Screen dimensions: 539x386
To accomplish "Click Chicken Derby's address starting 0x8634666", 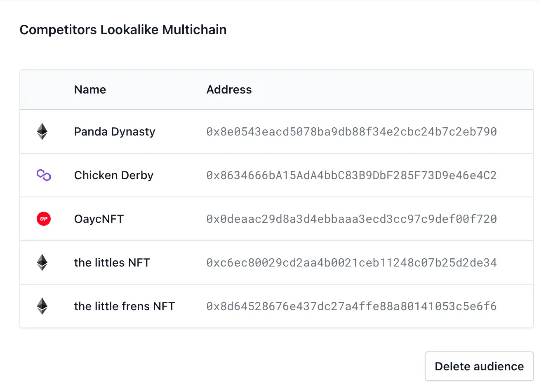I will (x=351, y=175).
